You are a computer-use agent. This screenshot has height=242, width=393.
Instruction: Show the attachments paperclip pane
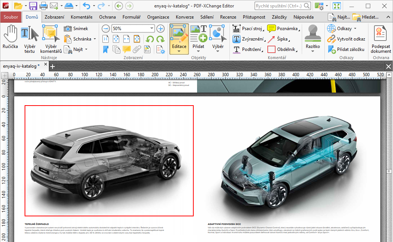click(137, 49)
